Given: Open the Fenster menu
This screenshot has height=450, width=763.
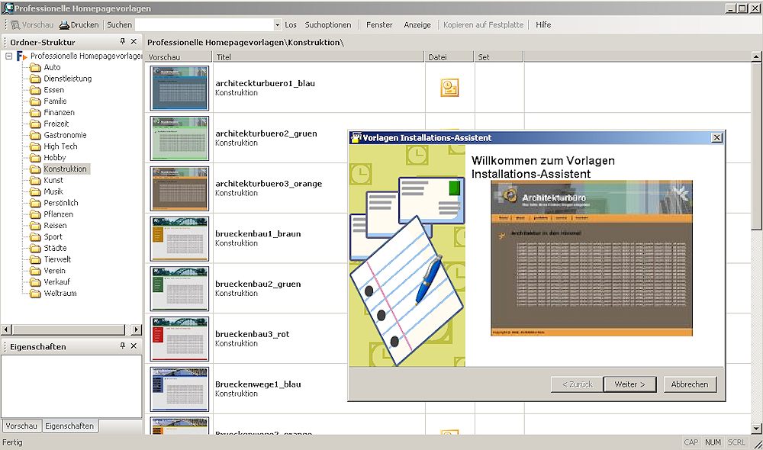Looking at the screenshot, I should point(379,25).
